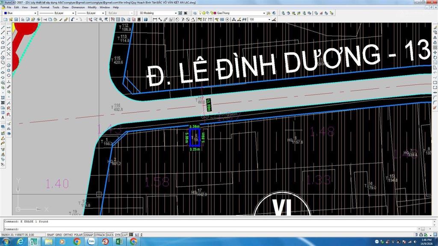Click the coordinates readout in status bar
Screen dimensions: 438x246
click(23, 235)
